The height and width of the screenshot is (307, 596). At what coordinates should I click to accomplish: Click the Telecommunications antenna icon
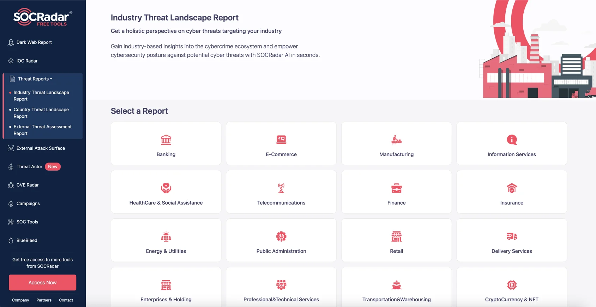(x=281, y=188)
